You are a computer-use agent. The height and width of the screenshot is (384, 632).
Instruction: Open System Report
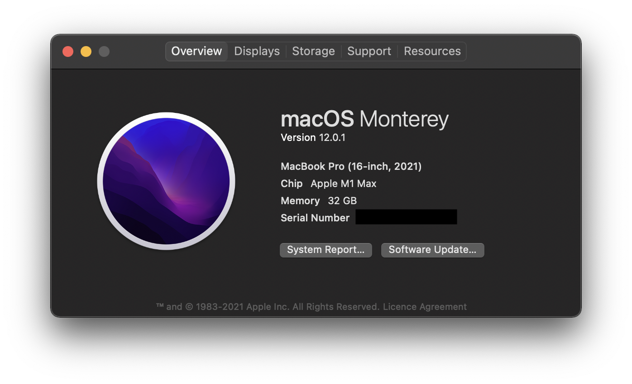click(x=326, y=250)
